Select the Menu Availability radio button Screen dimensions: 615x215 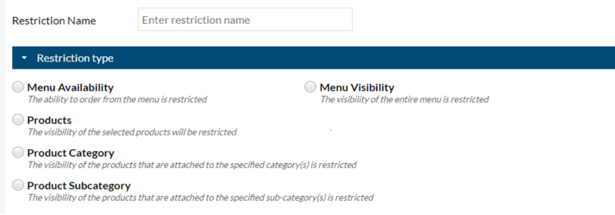pyautogui.click(x=18, y=87)
